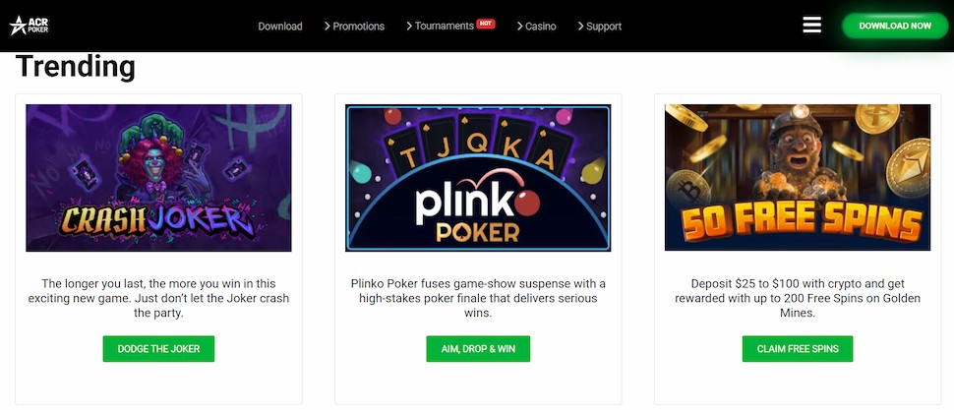The width and height of the screenshot is (954, 410).
Task: Expand the Promotions chevron arrow
Action: 327,27
